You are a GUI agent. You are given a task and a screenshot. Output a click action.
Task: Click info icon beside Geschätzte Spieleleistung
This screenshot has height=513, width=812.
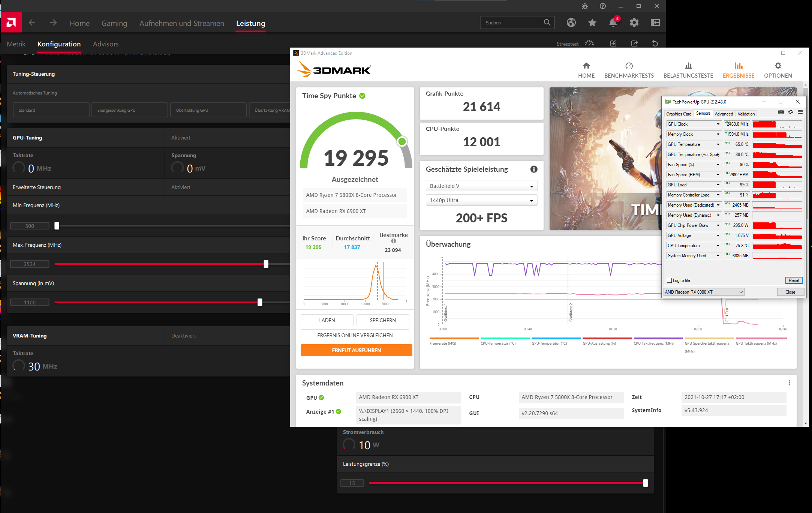point(534,169)
